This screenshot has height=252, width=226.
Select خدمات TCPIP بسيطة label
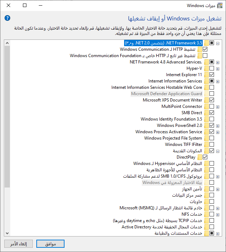pos(158,221)
